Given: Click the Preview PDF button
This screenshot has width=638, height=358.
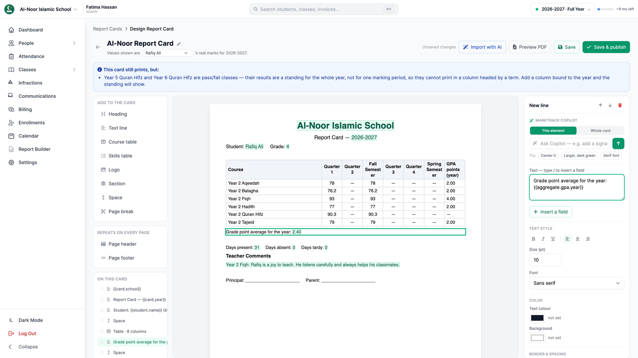Looking at the screenshot, I should click(x=530, y=47).
